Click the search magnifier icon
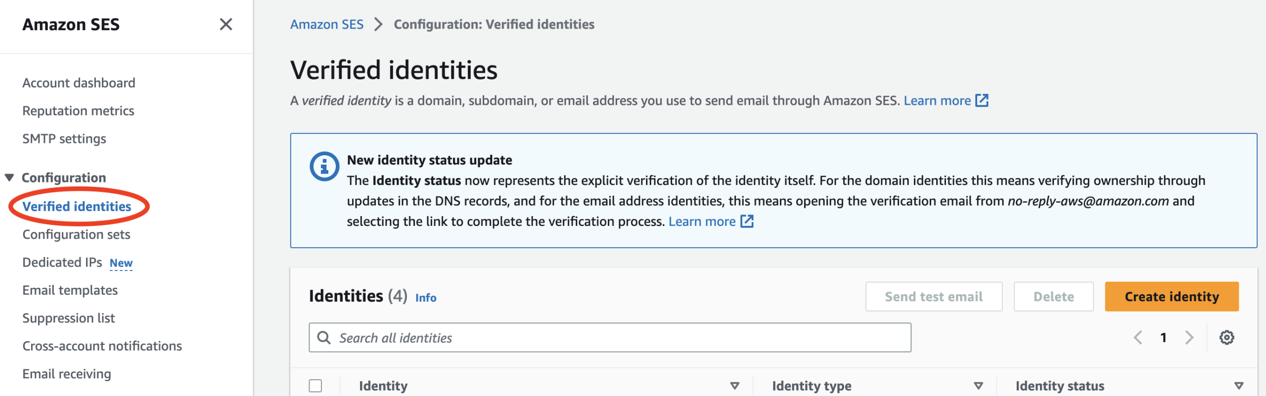The height and width of the screenshot is (396, 1266). 324,338
